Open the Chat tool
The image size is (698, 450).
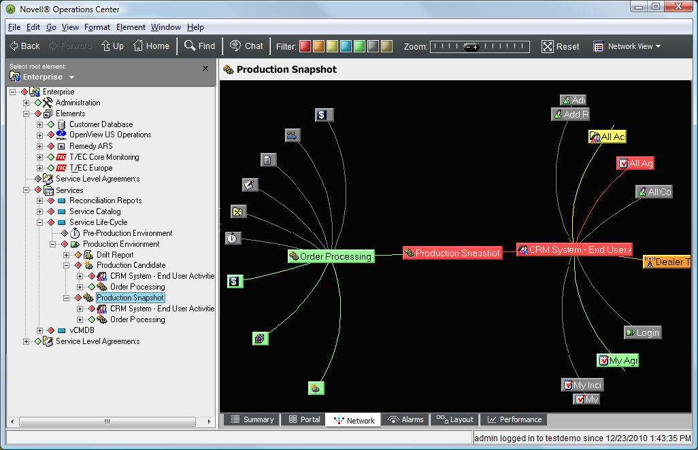(247, 46)
